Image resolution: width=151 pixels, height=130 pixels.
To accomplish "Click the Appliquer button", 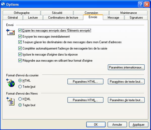I will tap(139, 125).
